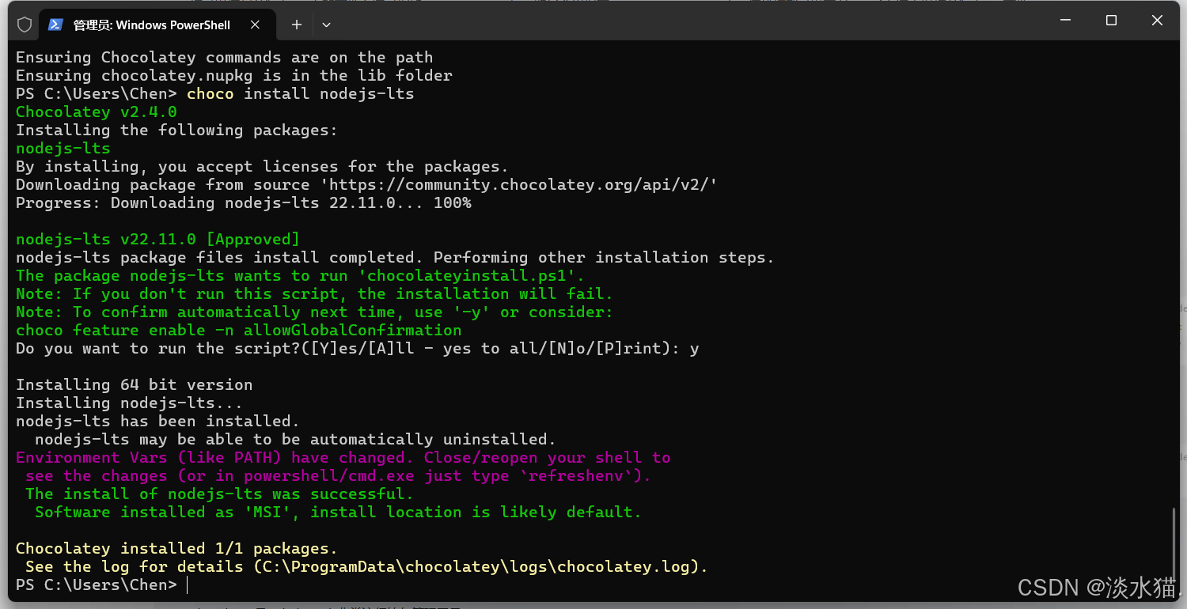
Task: Click 'choco feature enable -n allowGlobalConfirmation' line
Action: pos(238,331)
